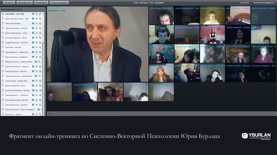Select user Алиса Воропаева - Москва in list
This screenshot has height=155, width=277.
coord(16,28)
